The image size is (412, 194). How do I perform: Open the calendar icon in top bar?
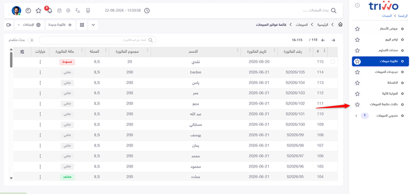coord(59,11)
